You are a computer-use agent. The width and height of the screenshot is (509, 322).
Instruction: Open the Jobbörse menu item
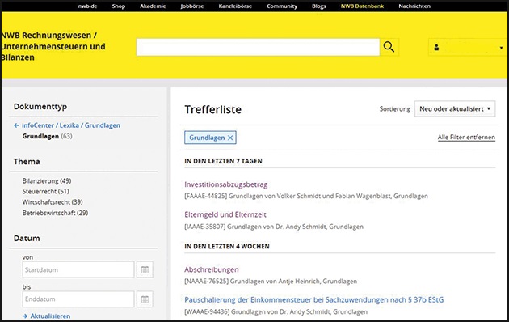192,6
